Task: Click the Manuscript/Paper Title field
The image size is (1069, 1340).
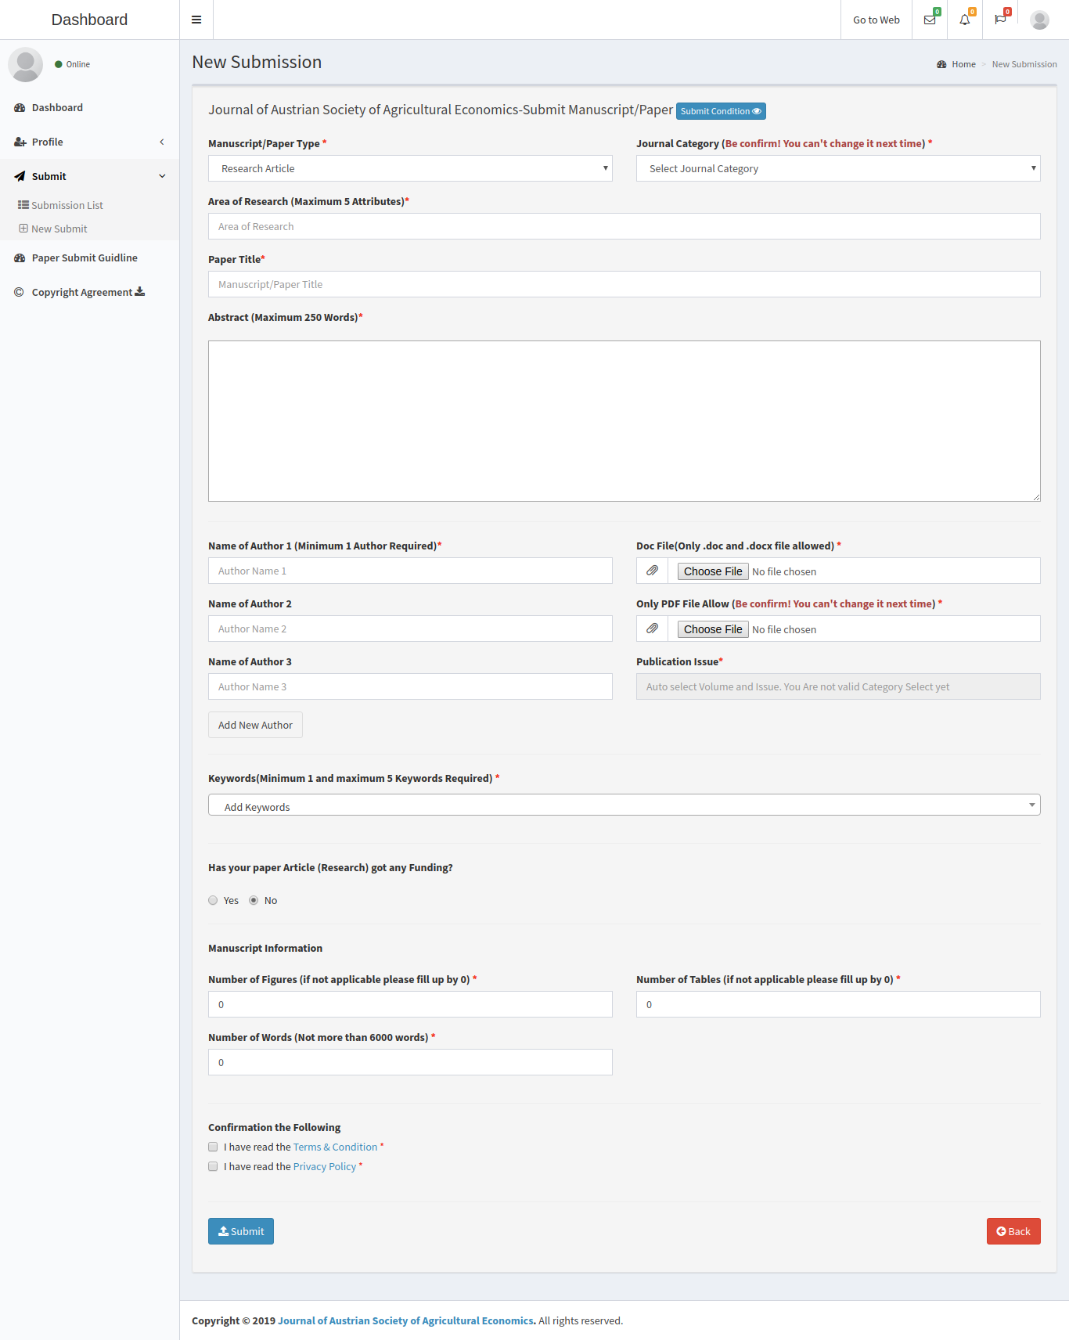Action: pos(624,284)
